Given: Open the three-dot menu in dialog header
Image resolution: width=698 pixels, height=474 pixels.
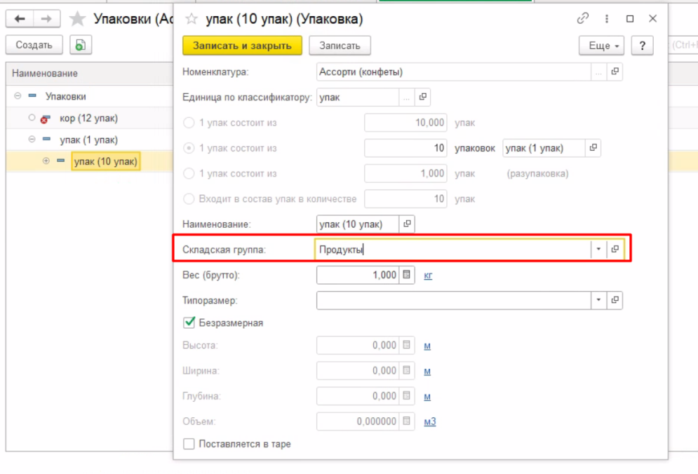Looking at the screenshot, I should [x=606, y=19].
